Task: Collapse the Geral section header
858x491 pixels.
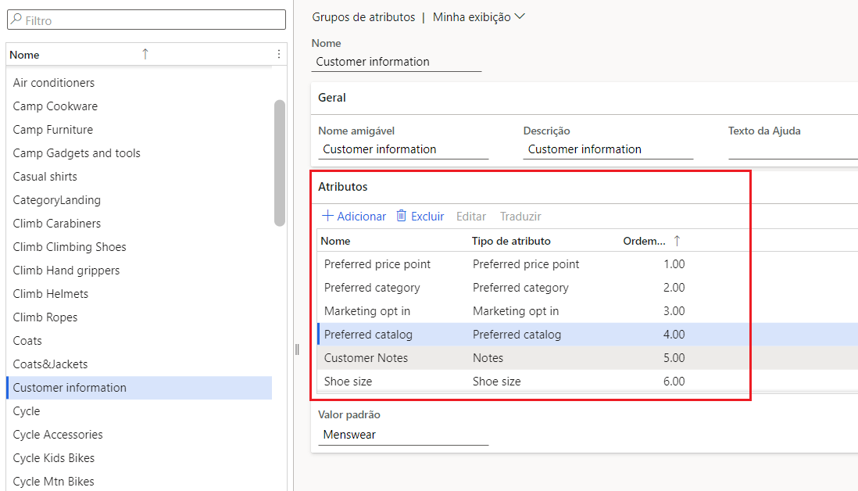Action: 584,98
